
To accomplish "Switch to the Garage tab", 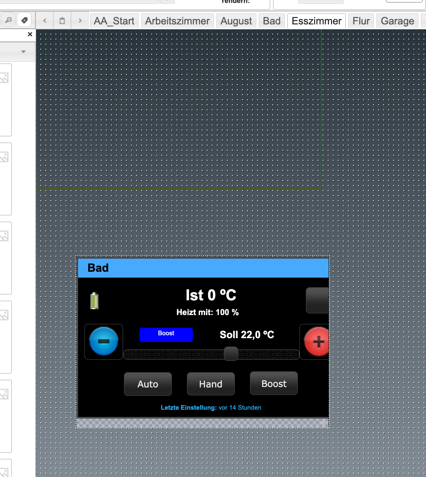I will point(397,21).
